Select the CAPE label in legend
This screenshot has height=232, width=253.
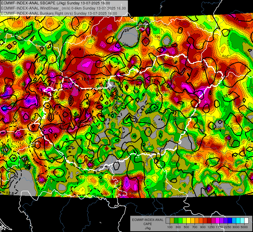coord(148,224)
